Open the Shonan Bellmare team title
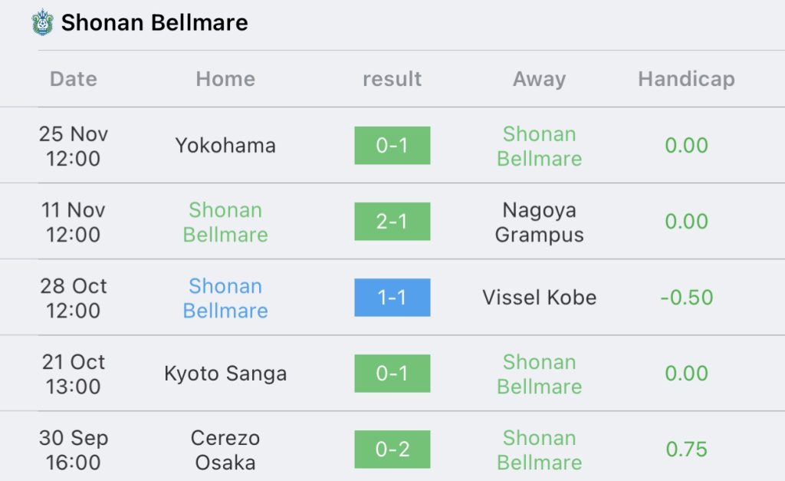The height and width of the screenshot is (481, 785). [154, 22]
